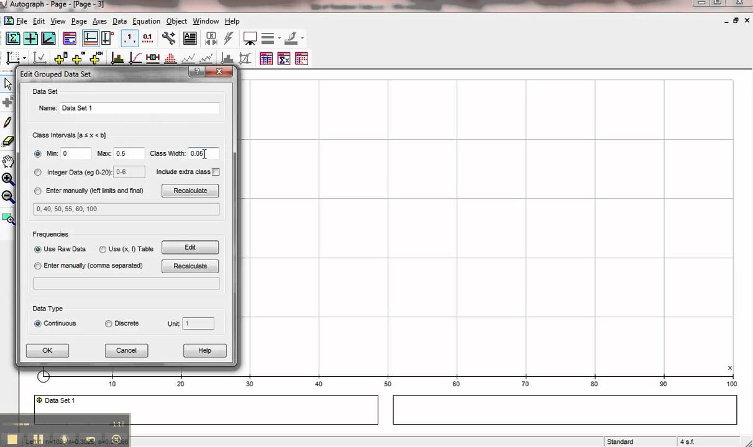The image size is (753, 447).
Task: Toggle whiteboard presentation mode icon
Action: coord(250,38)
